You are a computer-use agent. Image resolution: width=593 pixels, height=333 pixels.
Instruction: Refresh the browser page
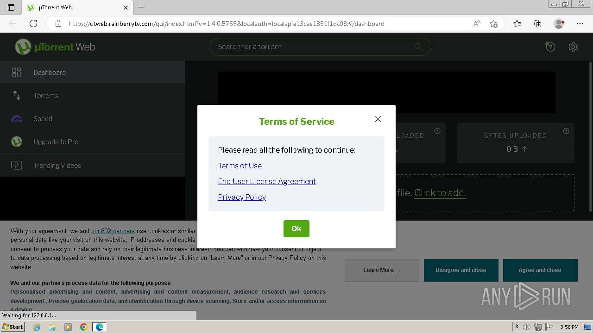pos(33,24)
